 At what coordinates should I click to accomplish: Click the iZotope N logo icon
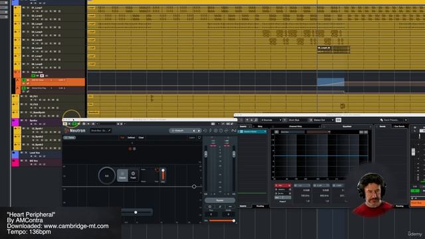[x=234, y=131]
